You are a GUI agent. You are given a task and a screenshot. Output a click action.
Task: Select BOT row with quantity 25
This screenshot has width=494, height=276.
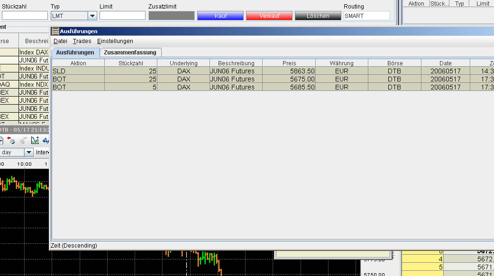(273, 79)
